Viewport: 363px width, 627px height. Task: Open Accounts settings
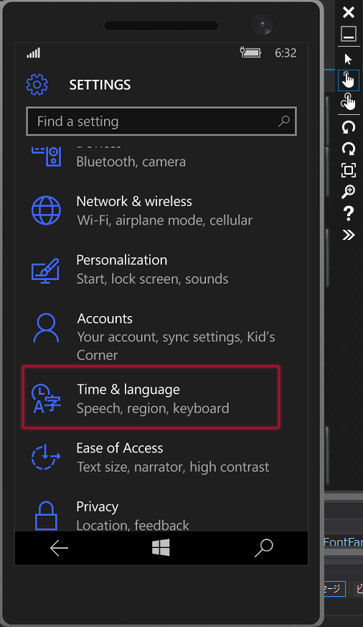(x=161, y=336)
